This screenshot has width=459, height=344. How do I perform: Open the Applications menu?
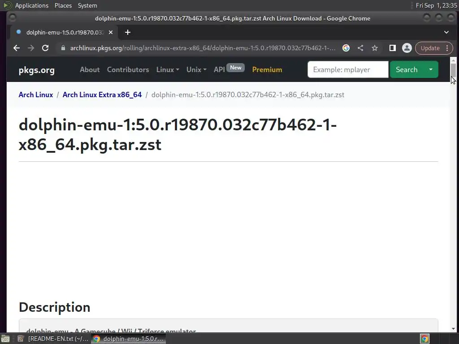32,5
